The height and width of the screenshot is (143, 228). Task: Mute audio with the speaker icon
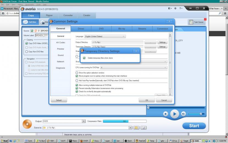(183, 114)
